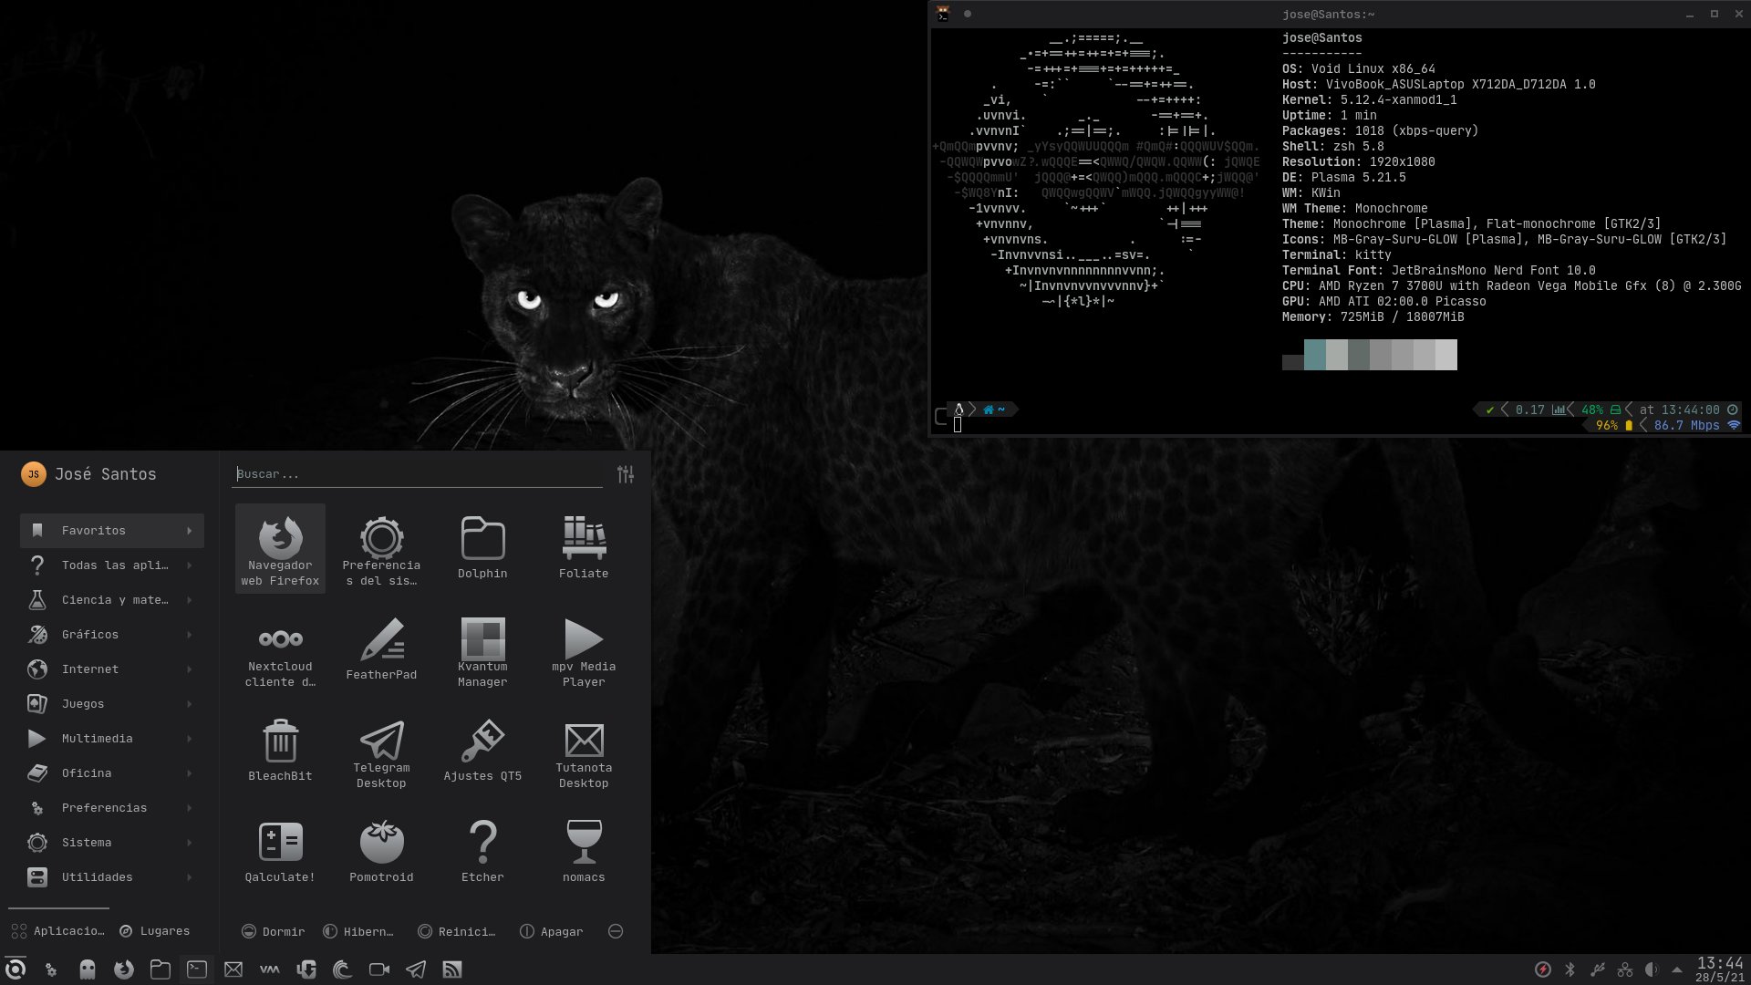Select the Todas las aplicaciones category
Image resolution: width=1751 pixels, height=985 pixels.
tap(111, 565)
